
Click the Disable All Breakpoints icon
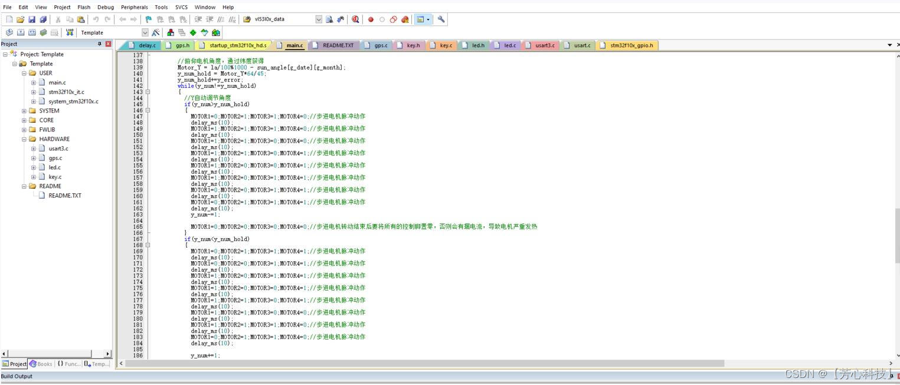point(394,19)
